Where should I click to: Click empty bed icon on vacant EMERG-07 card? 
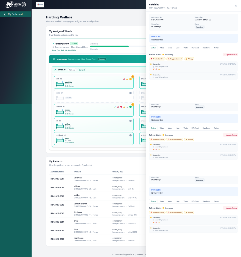60,98
